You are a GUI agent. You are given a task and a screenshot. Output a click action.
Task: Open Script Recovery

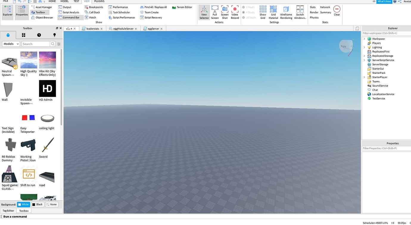[x=151, y=18]
